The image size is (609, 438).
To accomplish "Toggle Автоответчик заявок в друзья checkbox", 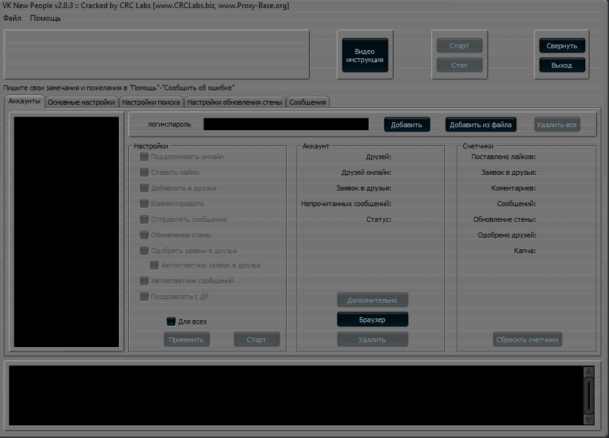I will [154, 265].
